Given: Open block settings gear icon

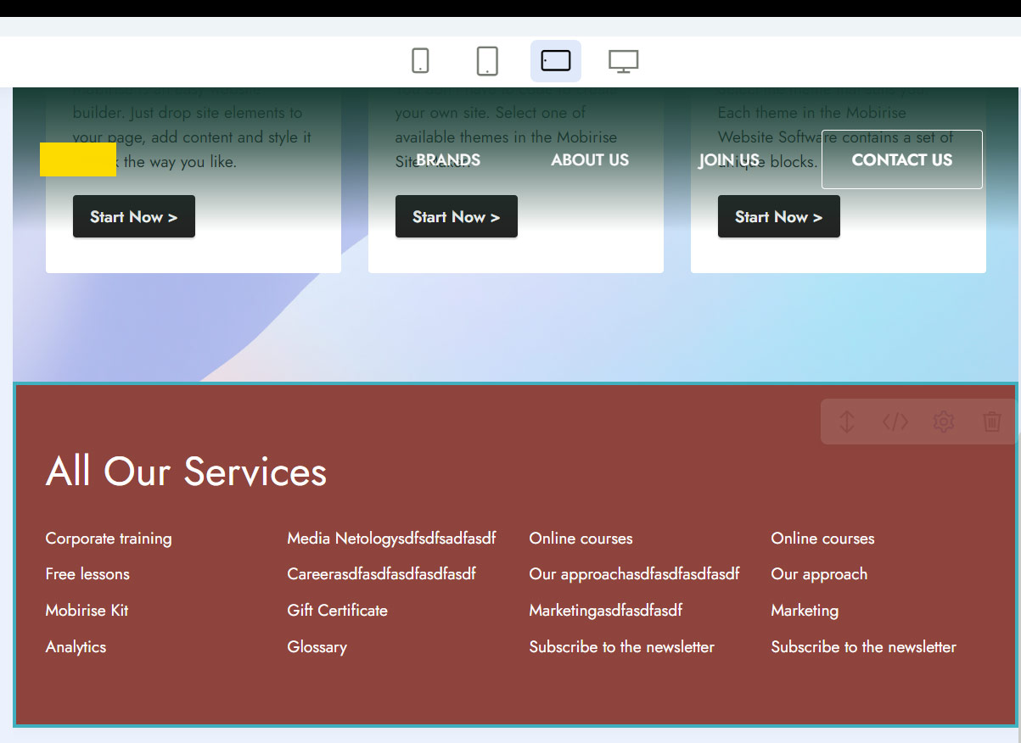Looking at the screenshot, I should coord(944,422).
